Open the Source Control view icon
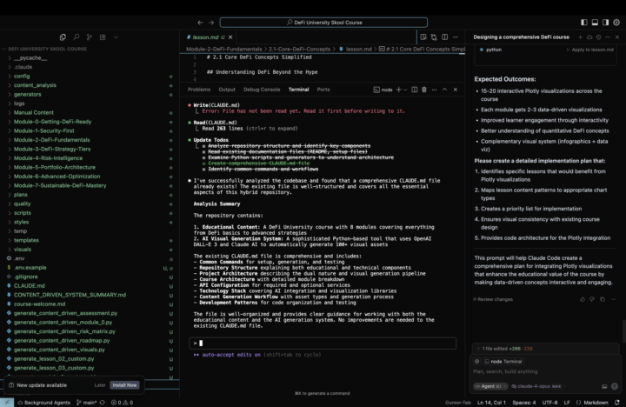The width and height of the screenshot is (626, 407). (x=89, y=37)
